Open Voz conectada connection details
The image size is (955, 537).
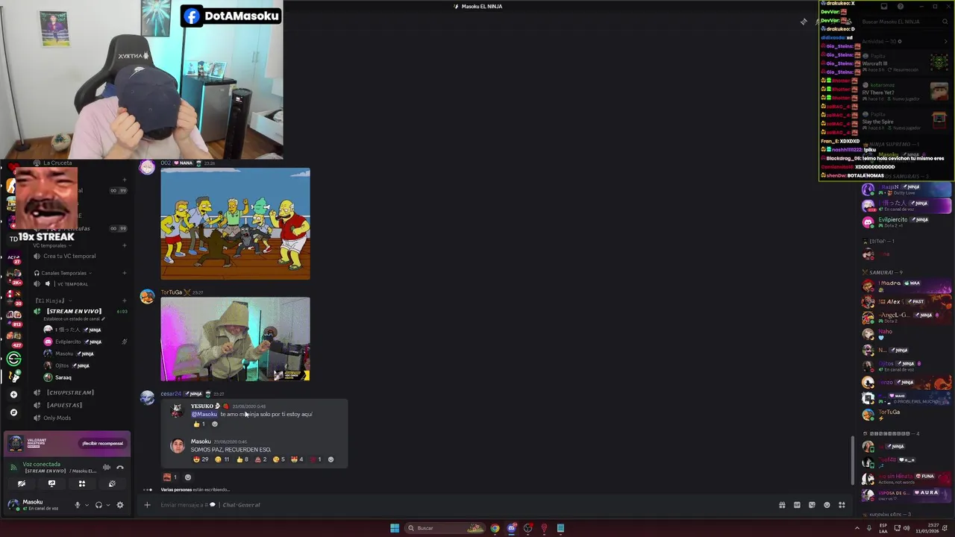coord(42,464)
